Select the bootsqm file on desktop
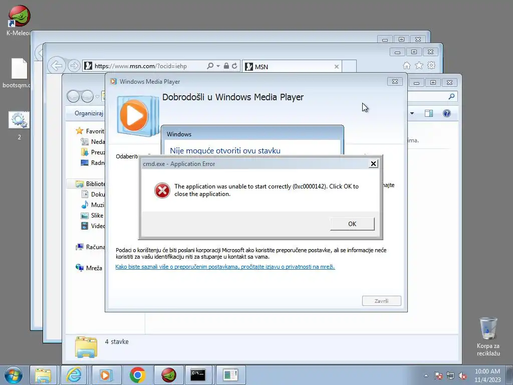The image size is (513, 385). (x=19, y=73)
